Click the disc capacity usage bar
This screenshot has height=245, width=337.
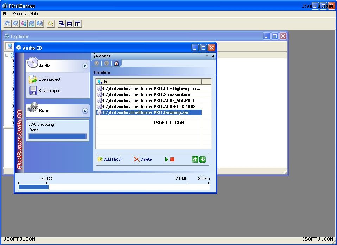114,187
